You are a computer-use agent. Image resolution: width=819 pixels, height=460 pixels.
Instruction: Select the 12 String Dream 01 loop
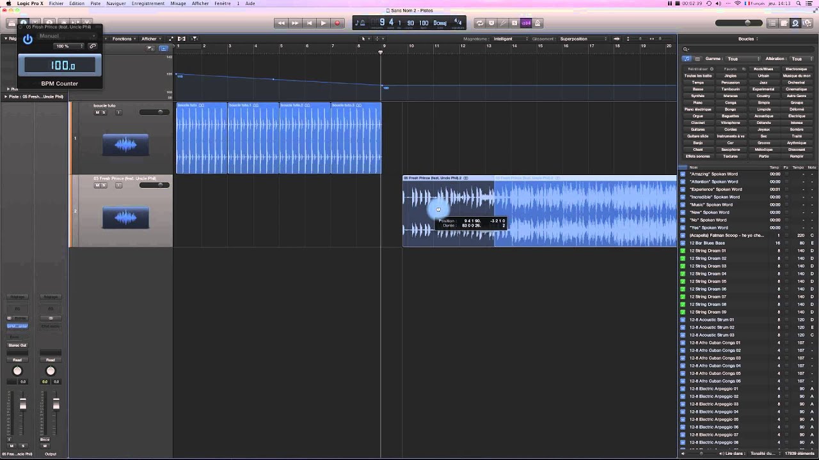point(747,250)
